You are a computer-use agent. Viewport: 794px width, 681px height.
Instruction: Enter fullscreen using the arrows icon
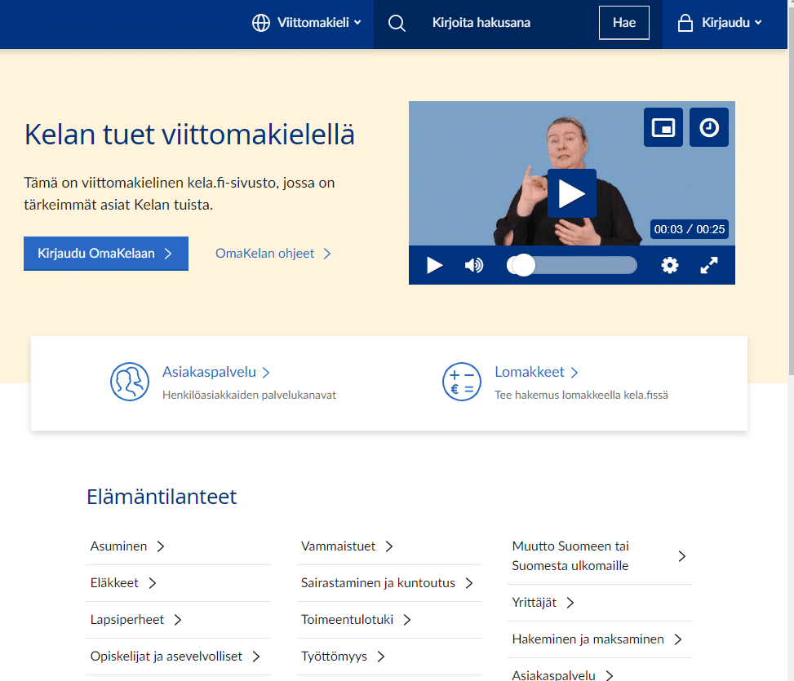[x=708, y=265]
